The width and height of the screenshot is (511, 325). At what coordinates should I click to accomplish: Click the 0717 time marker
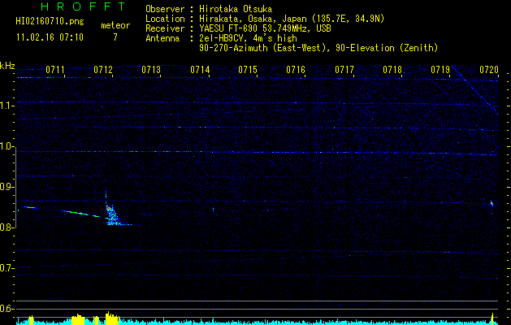coord(344,70)
